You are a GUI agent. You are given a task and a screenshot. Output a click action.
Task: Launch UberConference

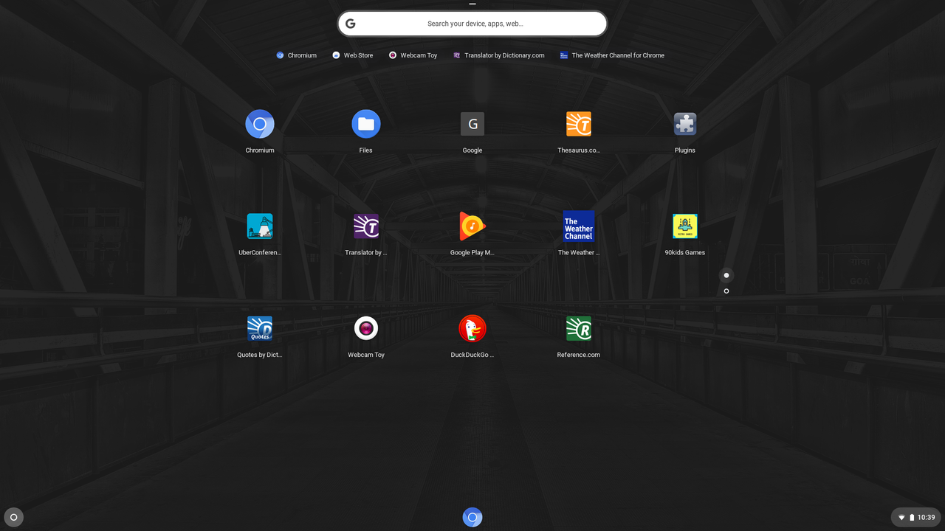coord(259,226)
